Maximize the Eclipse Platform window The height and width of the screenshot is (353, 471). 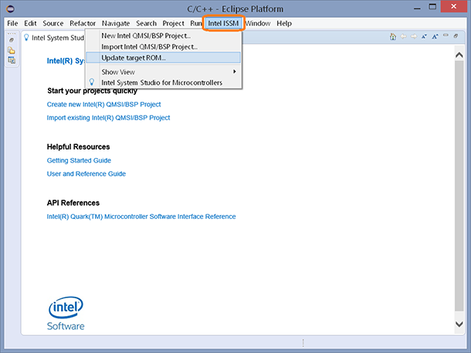coord(432,7)
